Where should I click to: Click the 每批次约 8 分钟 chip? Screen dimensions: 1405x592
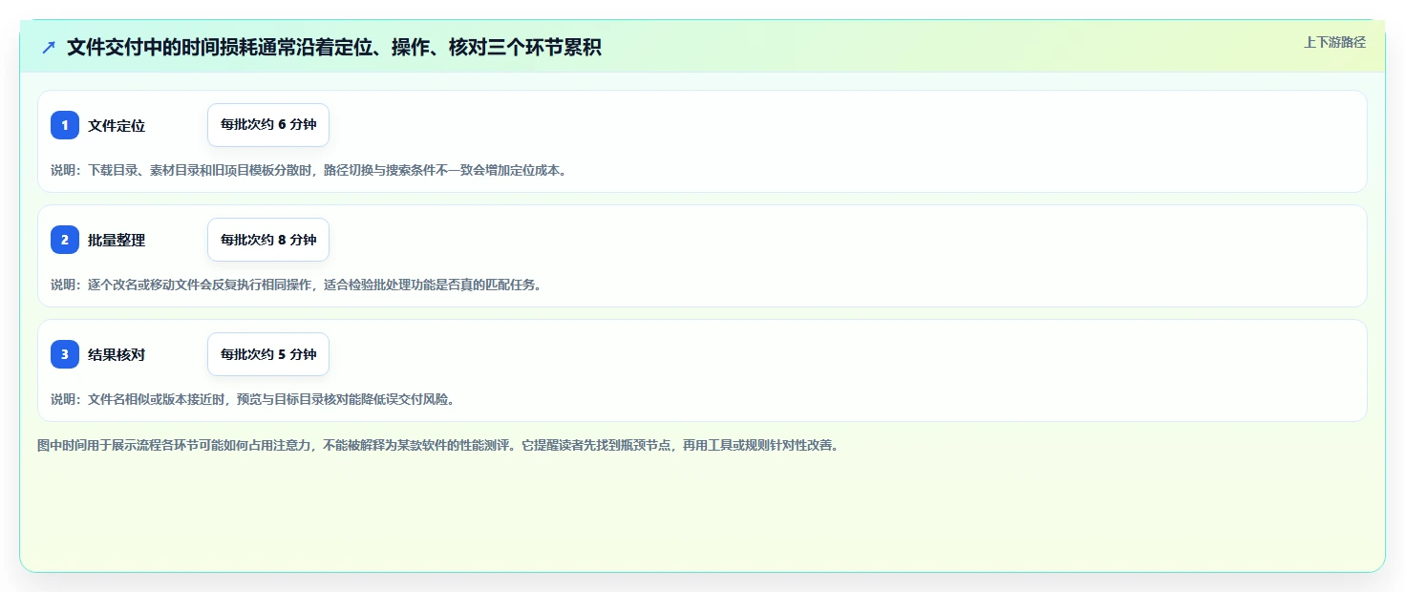pyautogui.click(x=268, y=240)
